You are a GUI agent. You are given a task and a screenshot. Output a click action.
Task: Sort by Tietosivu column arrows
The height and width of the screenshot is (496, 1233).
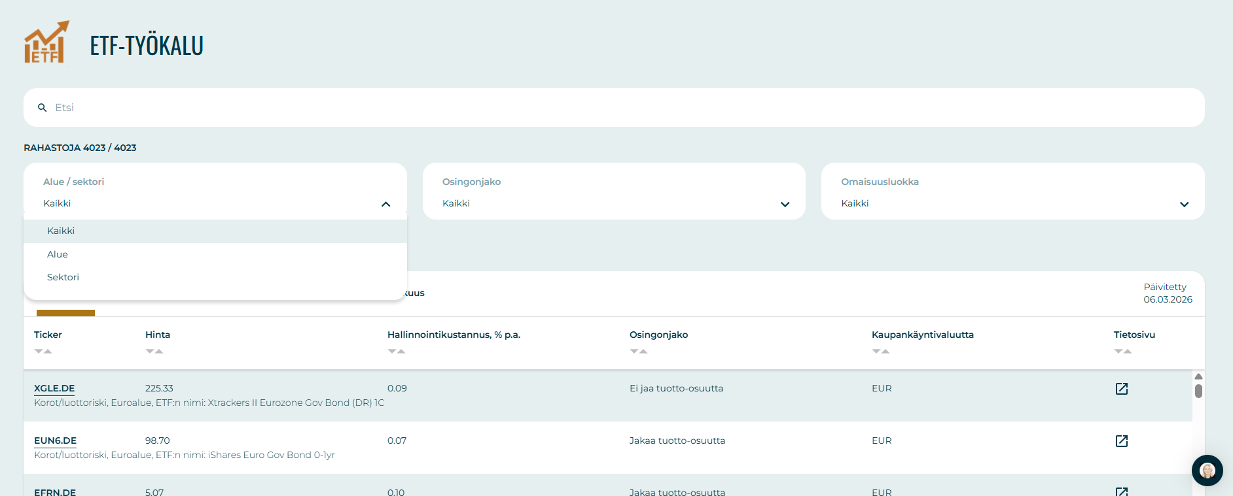pos(1123,352)
